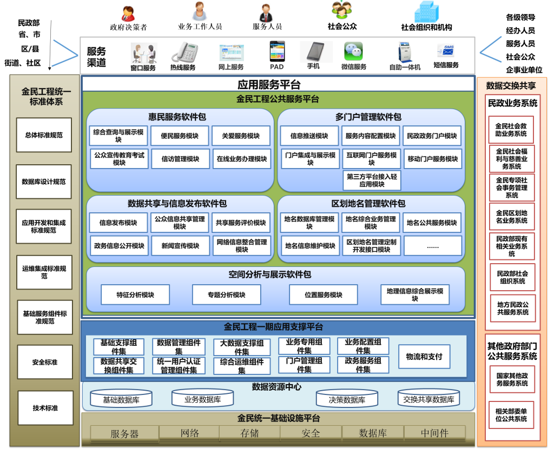
Task: Select the 手机 mobile phone icon
Action: pyautogui.click(x=315, y=52)
